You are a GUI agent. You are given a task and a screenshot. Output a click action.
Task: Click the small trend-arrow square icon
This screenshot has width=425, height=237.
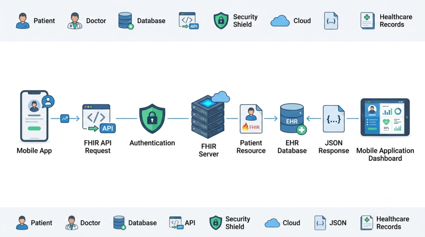(65, 118)
